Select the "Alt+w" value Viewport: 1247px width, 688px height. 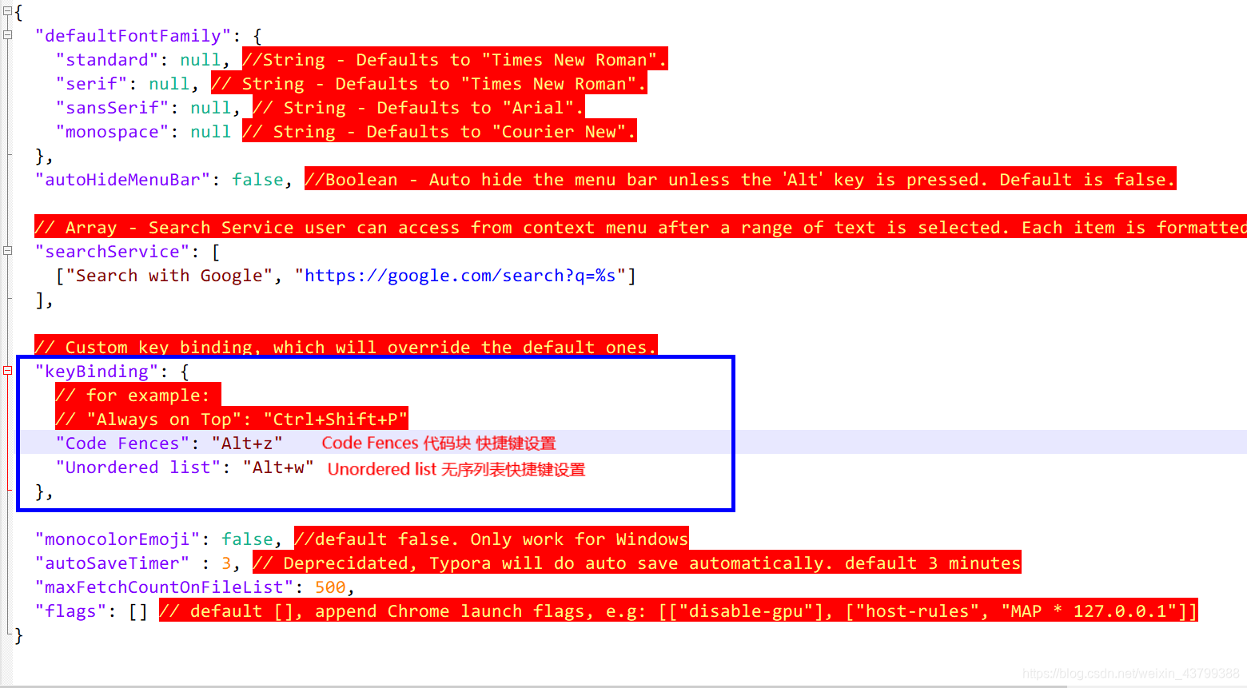pyautogui.click(x=278, y=467)
